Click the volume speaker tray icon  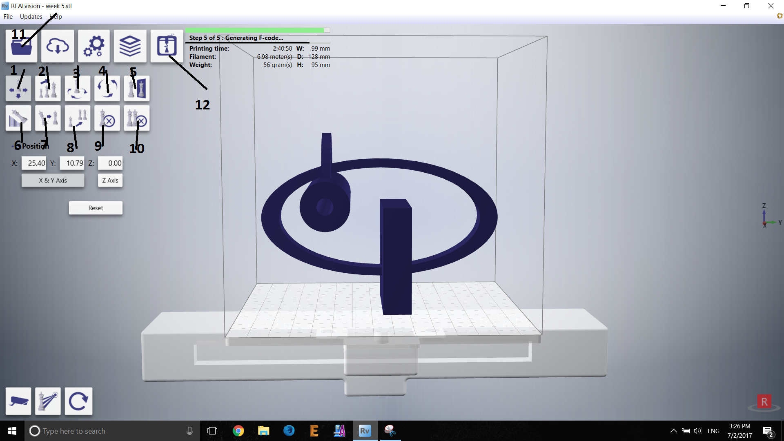pyautogui.click(x=697, y=431)
